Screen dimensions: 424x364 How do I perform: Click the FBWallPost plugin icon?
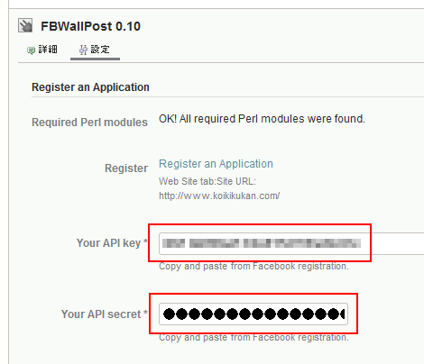coord(25,25)
